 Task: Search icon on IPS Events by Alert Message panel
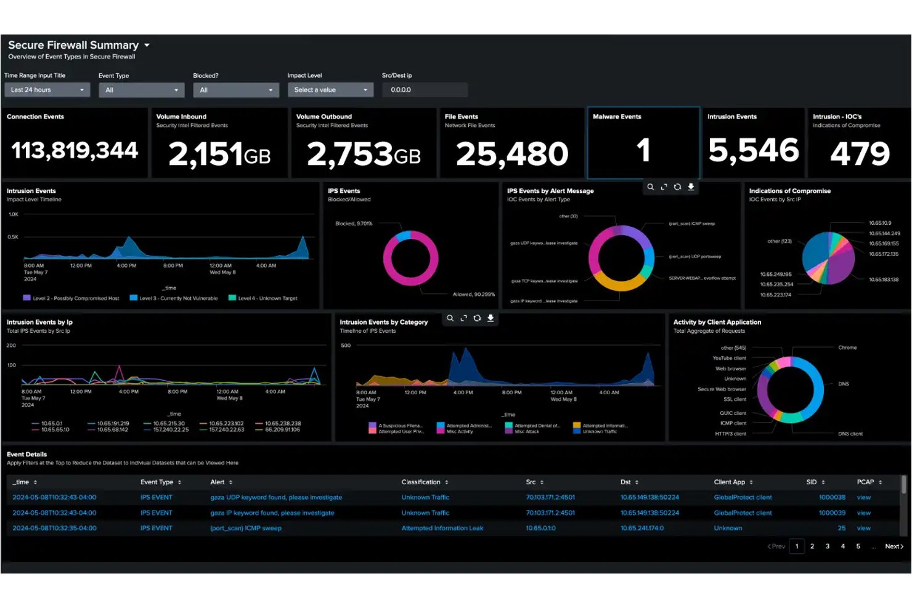pyautogui.click(x=650, y=187)
